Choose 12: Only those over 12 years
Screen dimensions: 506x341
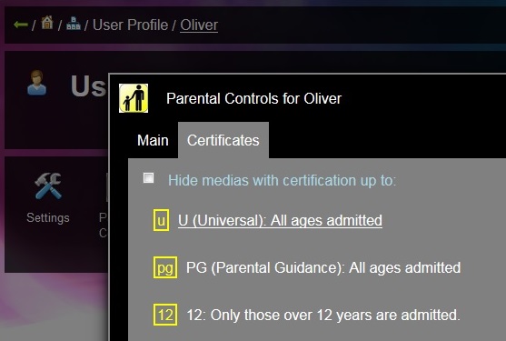pyautogui.click(x=323, y=315)
